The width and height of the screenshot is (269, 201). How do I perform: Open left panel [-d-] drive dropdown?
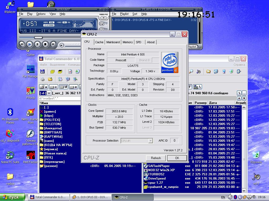pos(49,93)
